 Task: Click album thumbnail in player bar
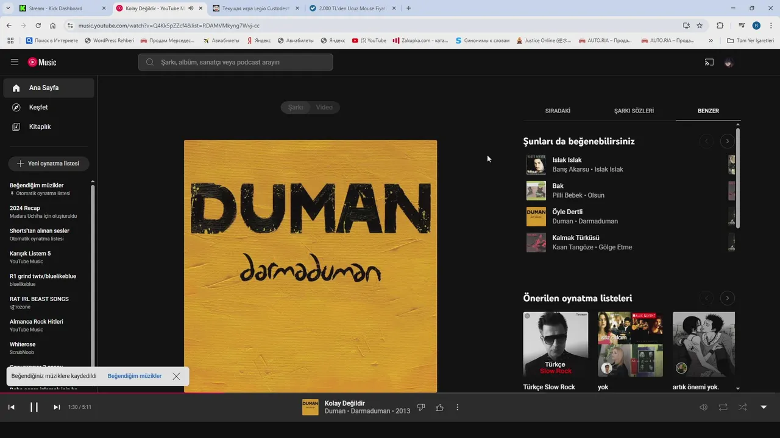pyautogui.click(x=310, y=407)
